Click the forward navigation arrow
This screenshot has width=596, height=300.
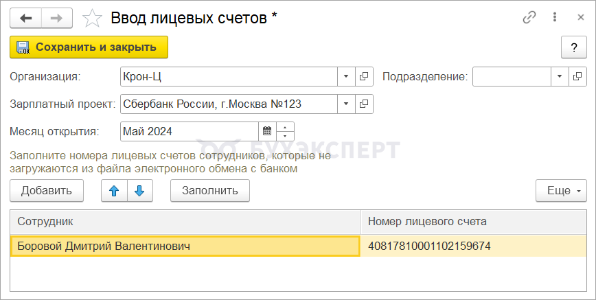coord(58,19)
